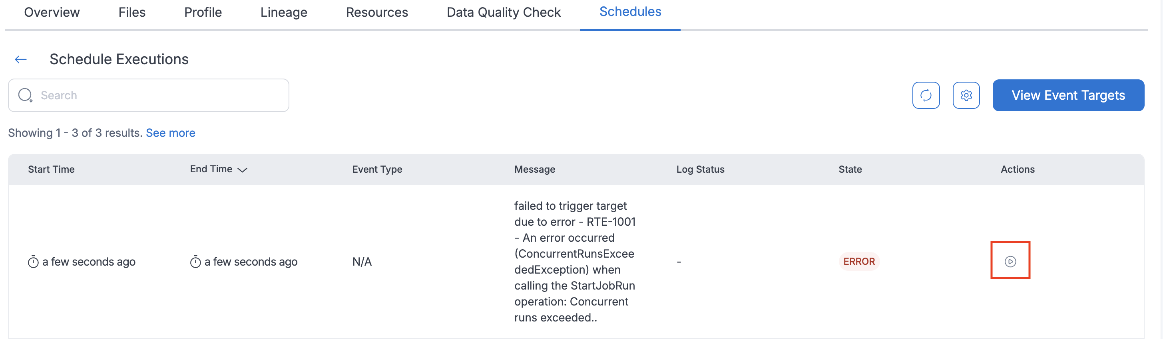Click the back arrow beside Schedule Executions
Image resolution: width=1163 pixels, height=339 pixels.
[21, 59]
